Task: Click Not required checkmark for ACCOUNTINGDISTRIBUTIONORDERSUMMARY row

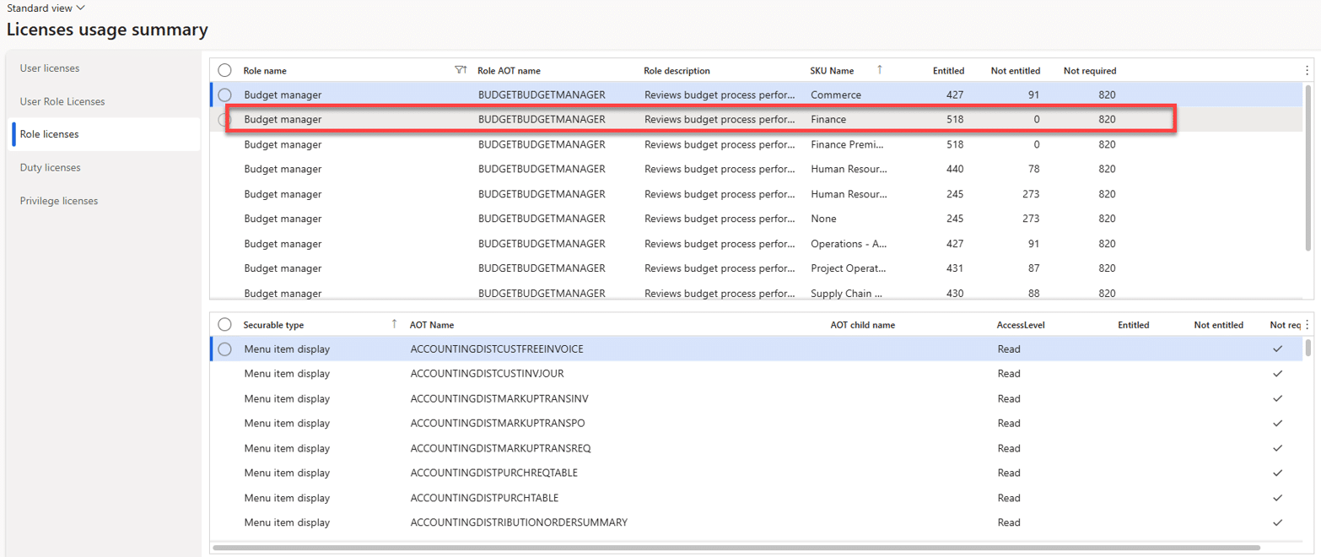Action: (1277, 522)
